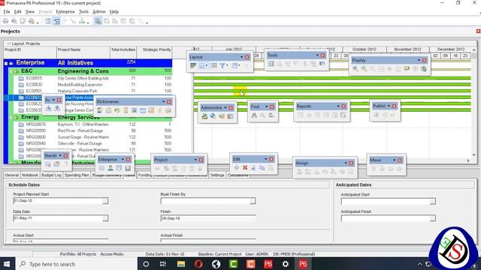Switch to the Notebook tab
This screenshot has width=481, height=270.
30,175
